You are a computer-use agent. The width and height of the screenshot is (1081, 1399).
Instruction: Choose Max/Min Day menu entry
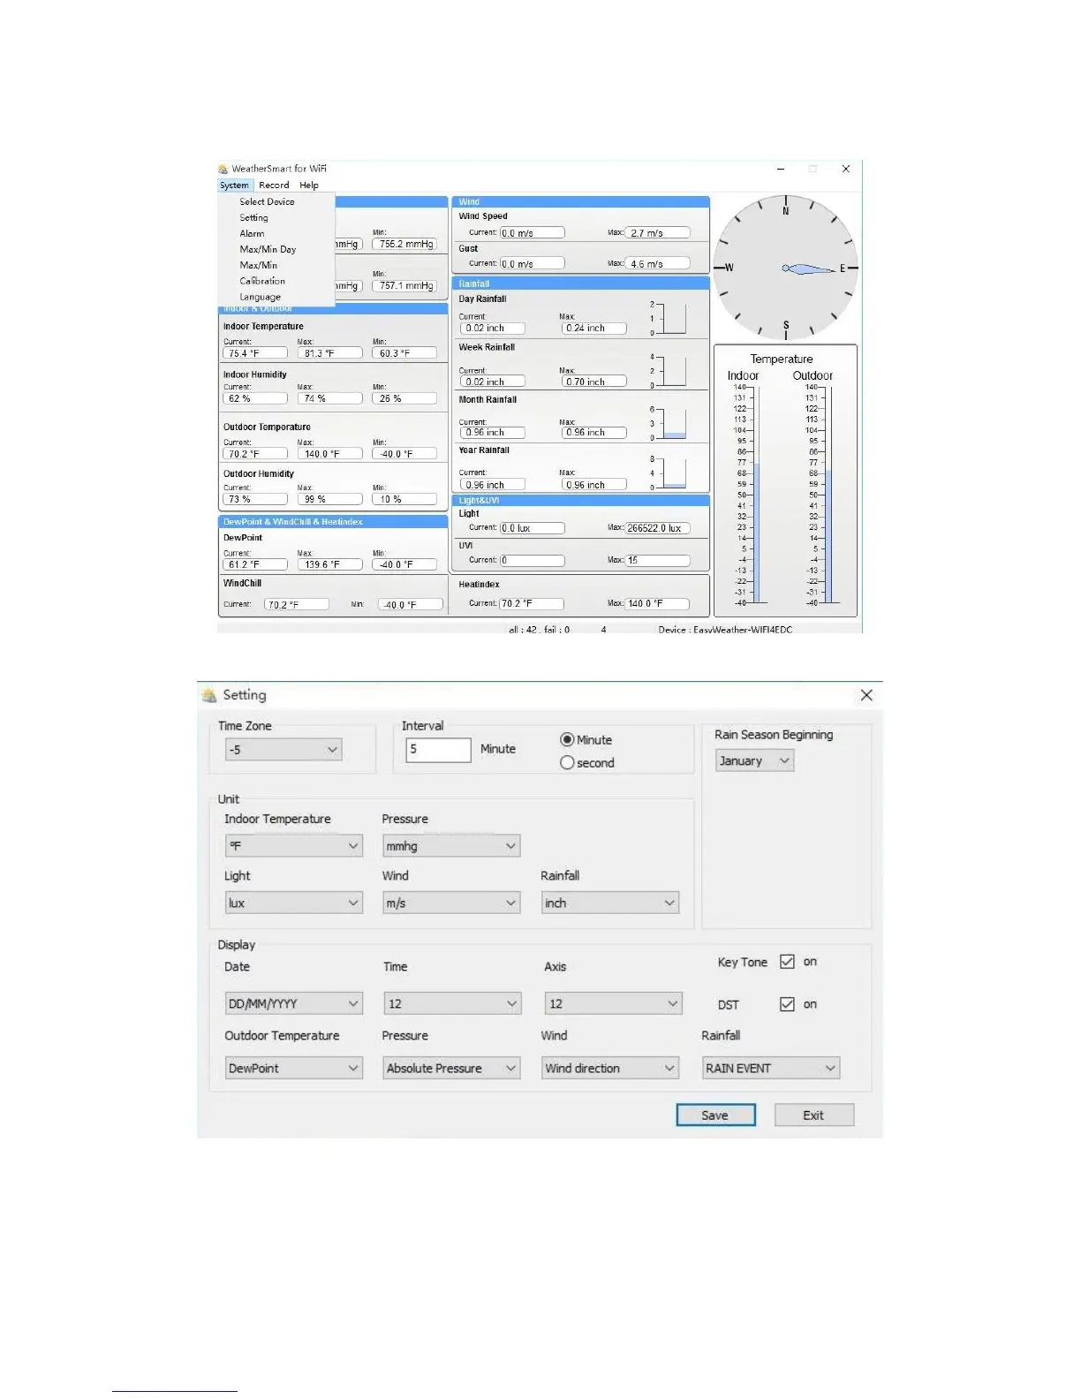tap(268, 249)
